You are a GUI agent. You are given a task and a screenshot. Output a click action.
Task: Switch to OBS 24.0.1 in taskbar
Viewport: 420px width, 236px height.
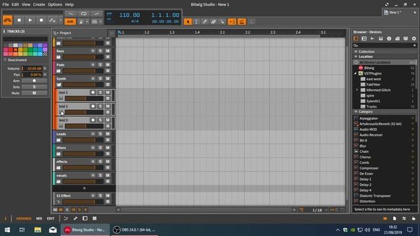click(134, 230)
